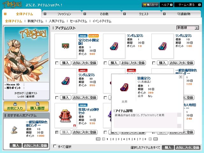This screenshot has height=153, width=204.
Task: Click the 宝くじセット限定版 gift box image
Action: click(66, 46)
